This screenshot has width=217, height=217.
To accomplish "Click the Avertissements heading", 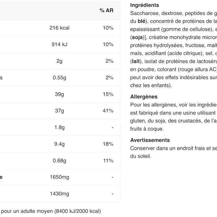I will pos(150,140).
